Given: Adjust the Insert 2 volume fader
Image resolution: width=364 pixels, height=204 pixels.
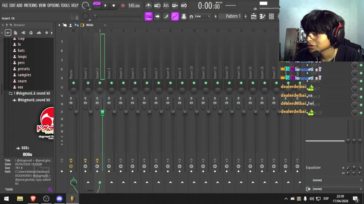Looking at the screenshot, I should click(102, 113).
